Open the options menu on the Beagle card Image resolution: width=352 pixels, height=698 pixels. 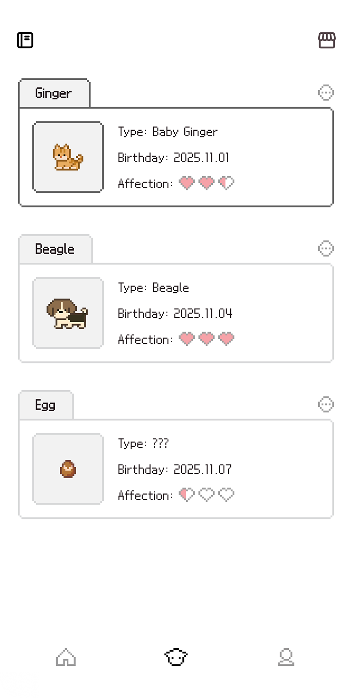click(326, 248)
